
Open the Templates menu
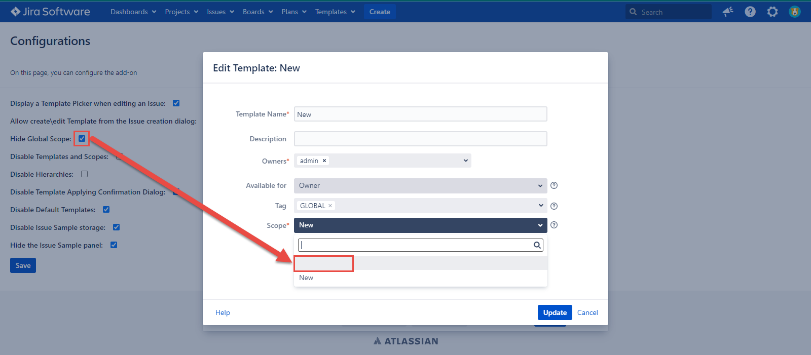coord(335,12)
